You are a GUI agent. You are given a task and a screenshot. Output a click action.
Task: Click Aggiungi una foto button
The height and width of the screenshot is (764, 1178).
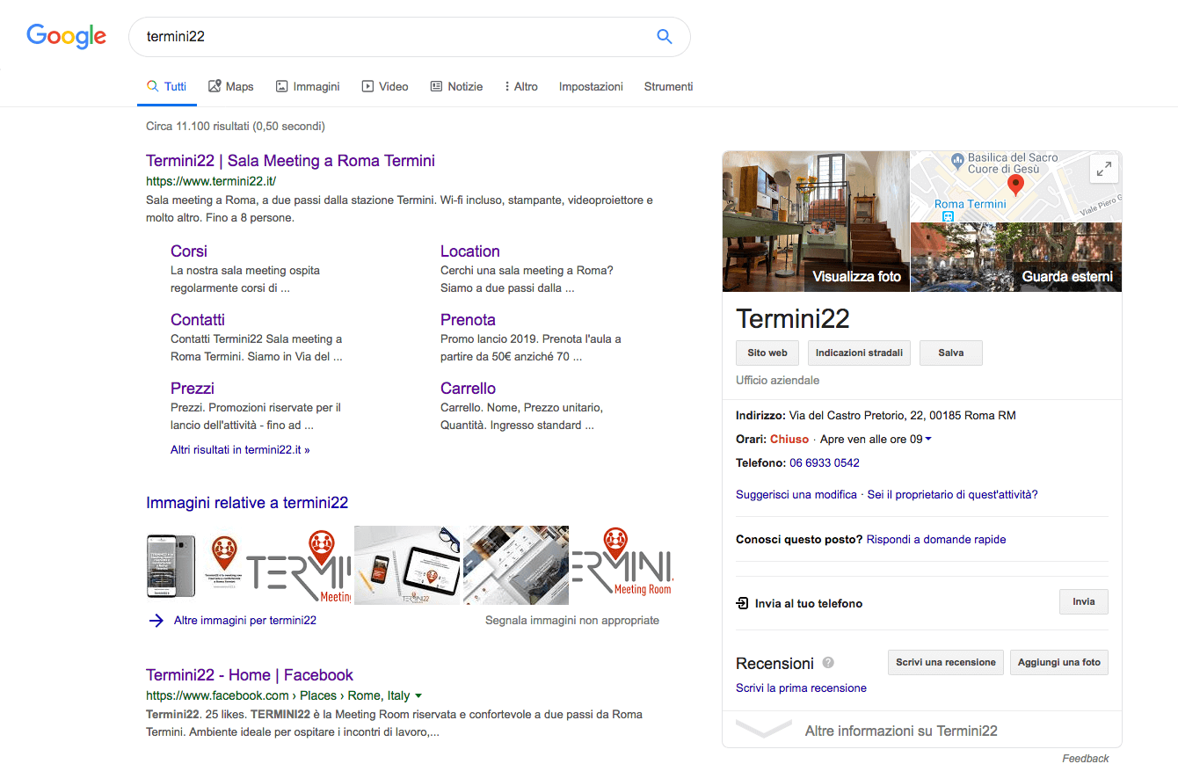tap(1059, 662)
